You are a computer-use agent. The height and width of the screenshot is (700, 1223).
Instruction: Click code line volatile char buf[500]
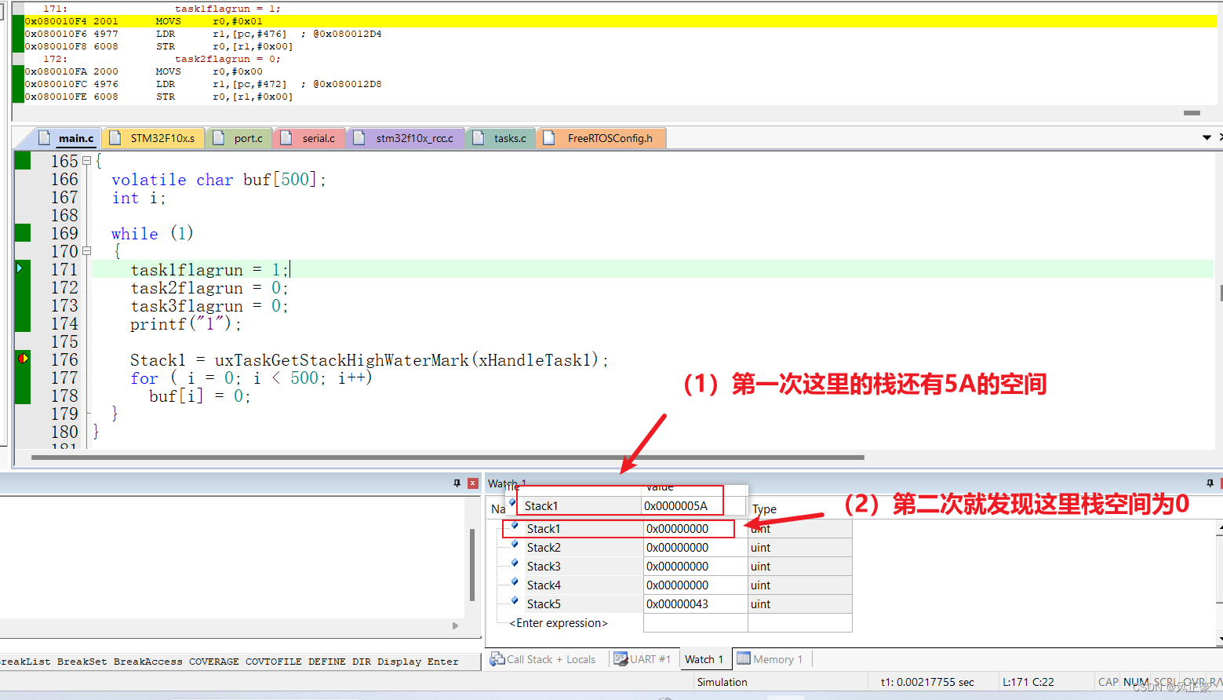[218, 180]
